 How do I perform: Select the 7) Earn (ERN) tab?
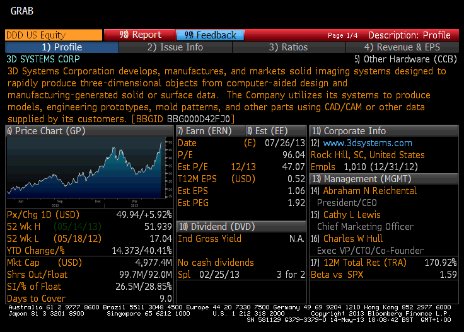[x=211, y=131]
